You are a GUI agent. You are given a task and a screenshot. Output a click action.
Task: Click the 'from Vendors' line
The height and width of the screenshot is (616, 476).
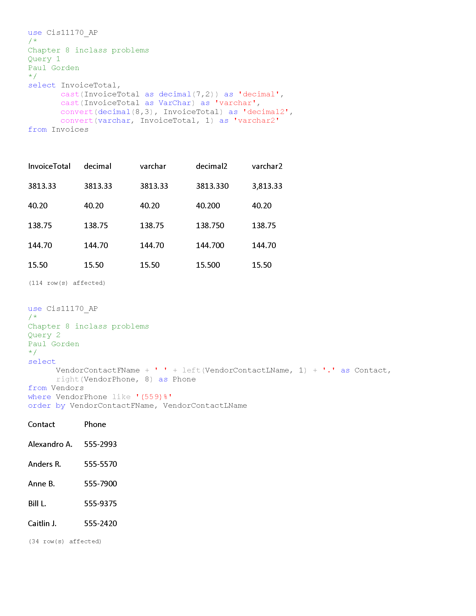click(56, 388)
